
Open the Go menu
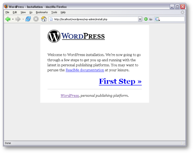click(x=31, y=12)
